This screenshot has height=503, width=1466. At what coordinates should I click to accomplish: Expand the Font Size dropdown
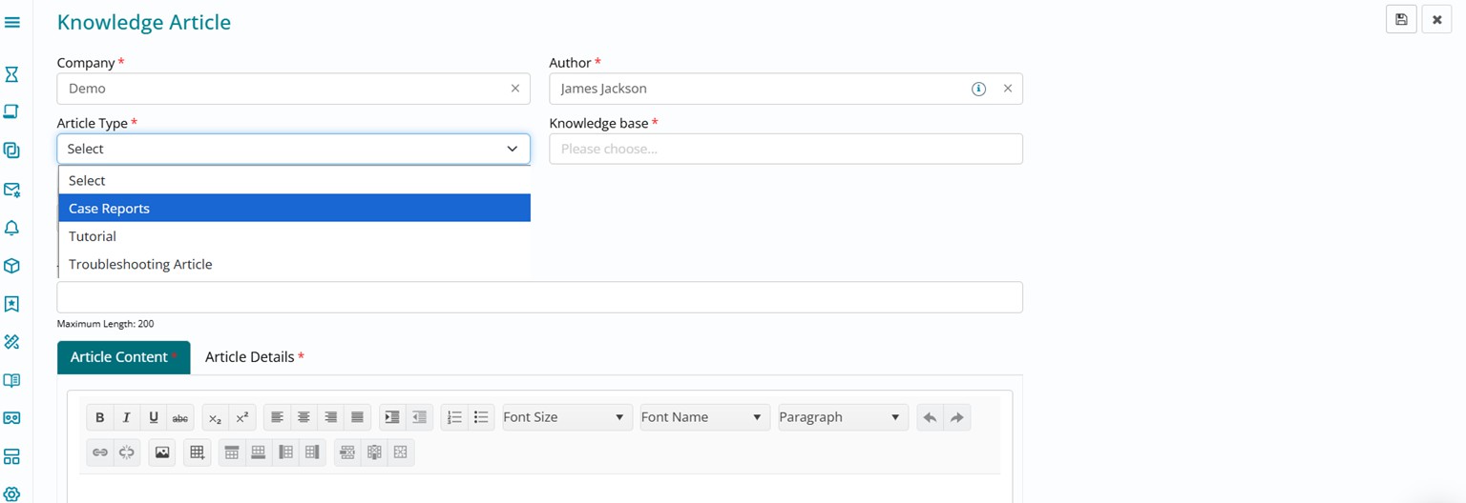tap(567, 417)
